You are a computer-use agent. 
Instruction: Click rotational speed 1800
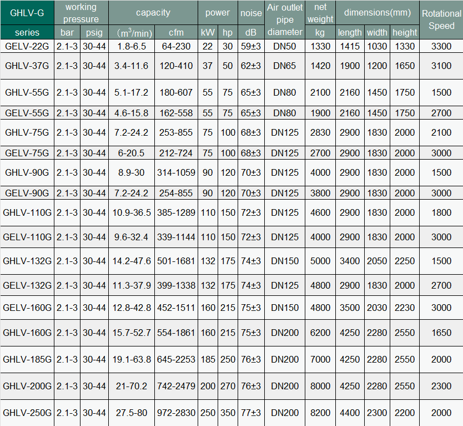point(441,212)
